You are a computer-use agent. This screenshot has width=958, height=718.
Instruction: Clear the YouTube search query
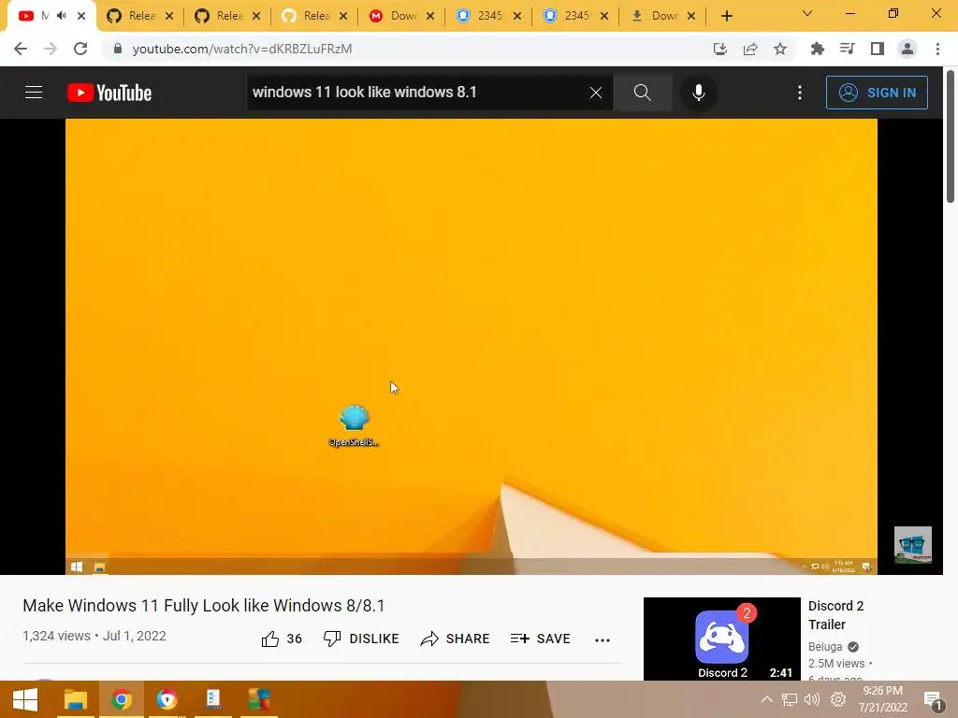point(596,93)
